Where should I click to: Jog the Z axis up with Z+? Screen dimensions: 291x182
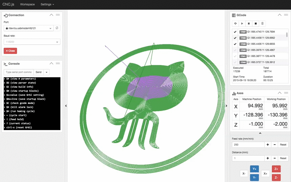(x=276, y=169)
